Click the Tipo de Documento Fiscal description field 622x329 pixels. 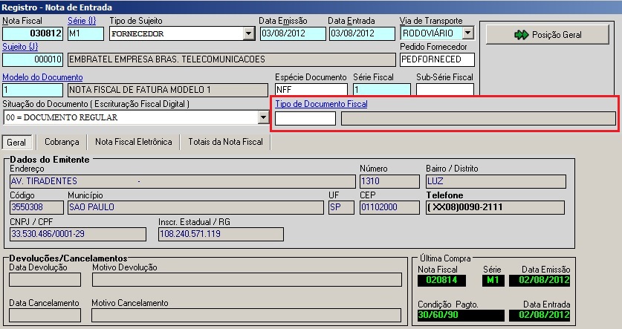[479, 119]
